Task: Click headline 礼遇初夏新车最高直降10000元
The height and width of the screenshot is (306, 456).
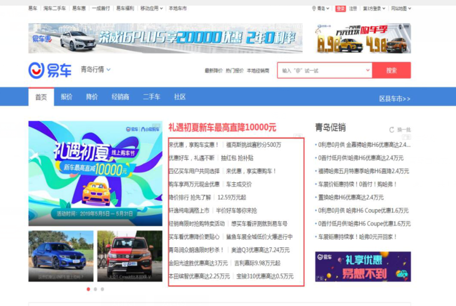Action: coord(222,127)
